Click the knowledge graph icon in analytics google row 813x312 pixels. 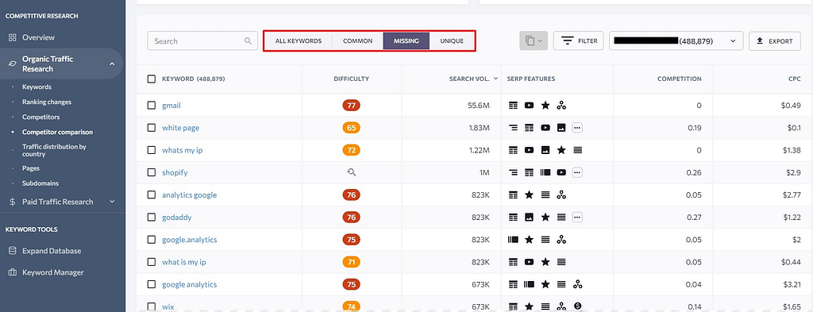(561, 195)
